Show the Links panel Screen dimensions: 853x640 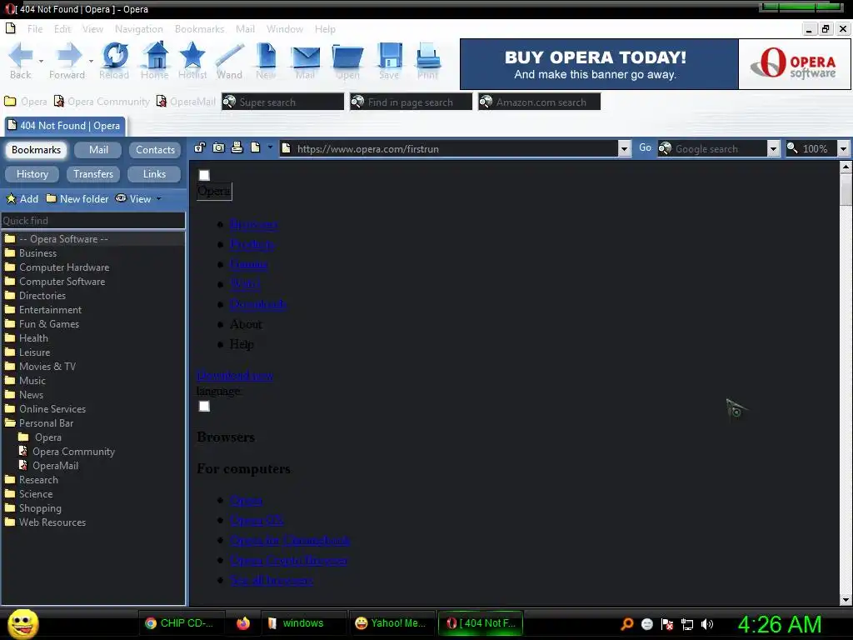(154, 174)
